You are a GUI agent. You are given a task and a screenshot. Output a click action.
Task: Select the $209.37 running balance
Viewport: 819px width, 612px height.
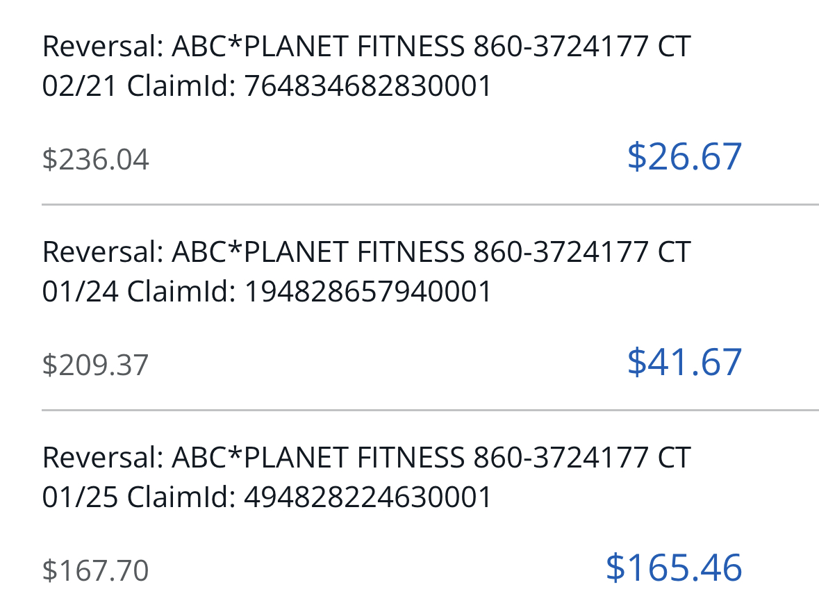(96, 365)
